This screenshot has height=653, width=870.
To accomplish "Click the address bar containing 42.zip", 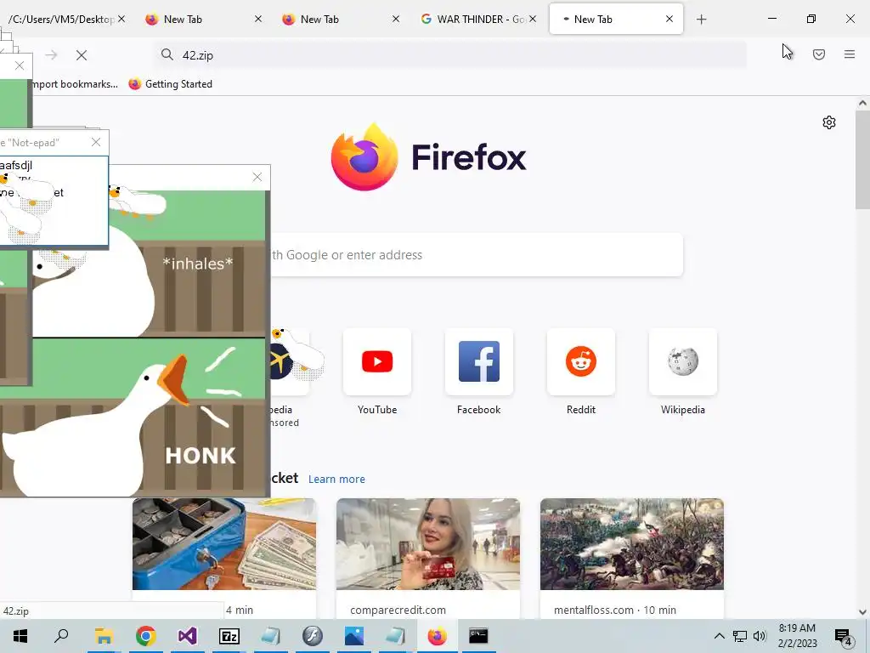I will [450, 55].
